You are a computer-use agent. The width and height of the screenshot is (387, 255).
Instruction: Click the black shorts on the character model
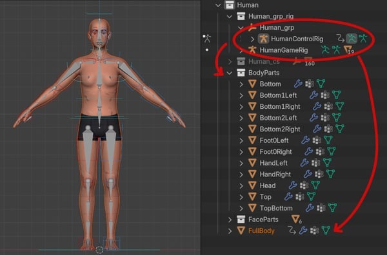tap(99, 127)
